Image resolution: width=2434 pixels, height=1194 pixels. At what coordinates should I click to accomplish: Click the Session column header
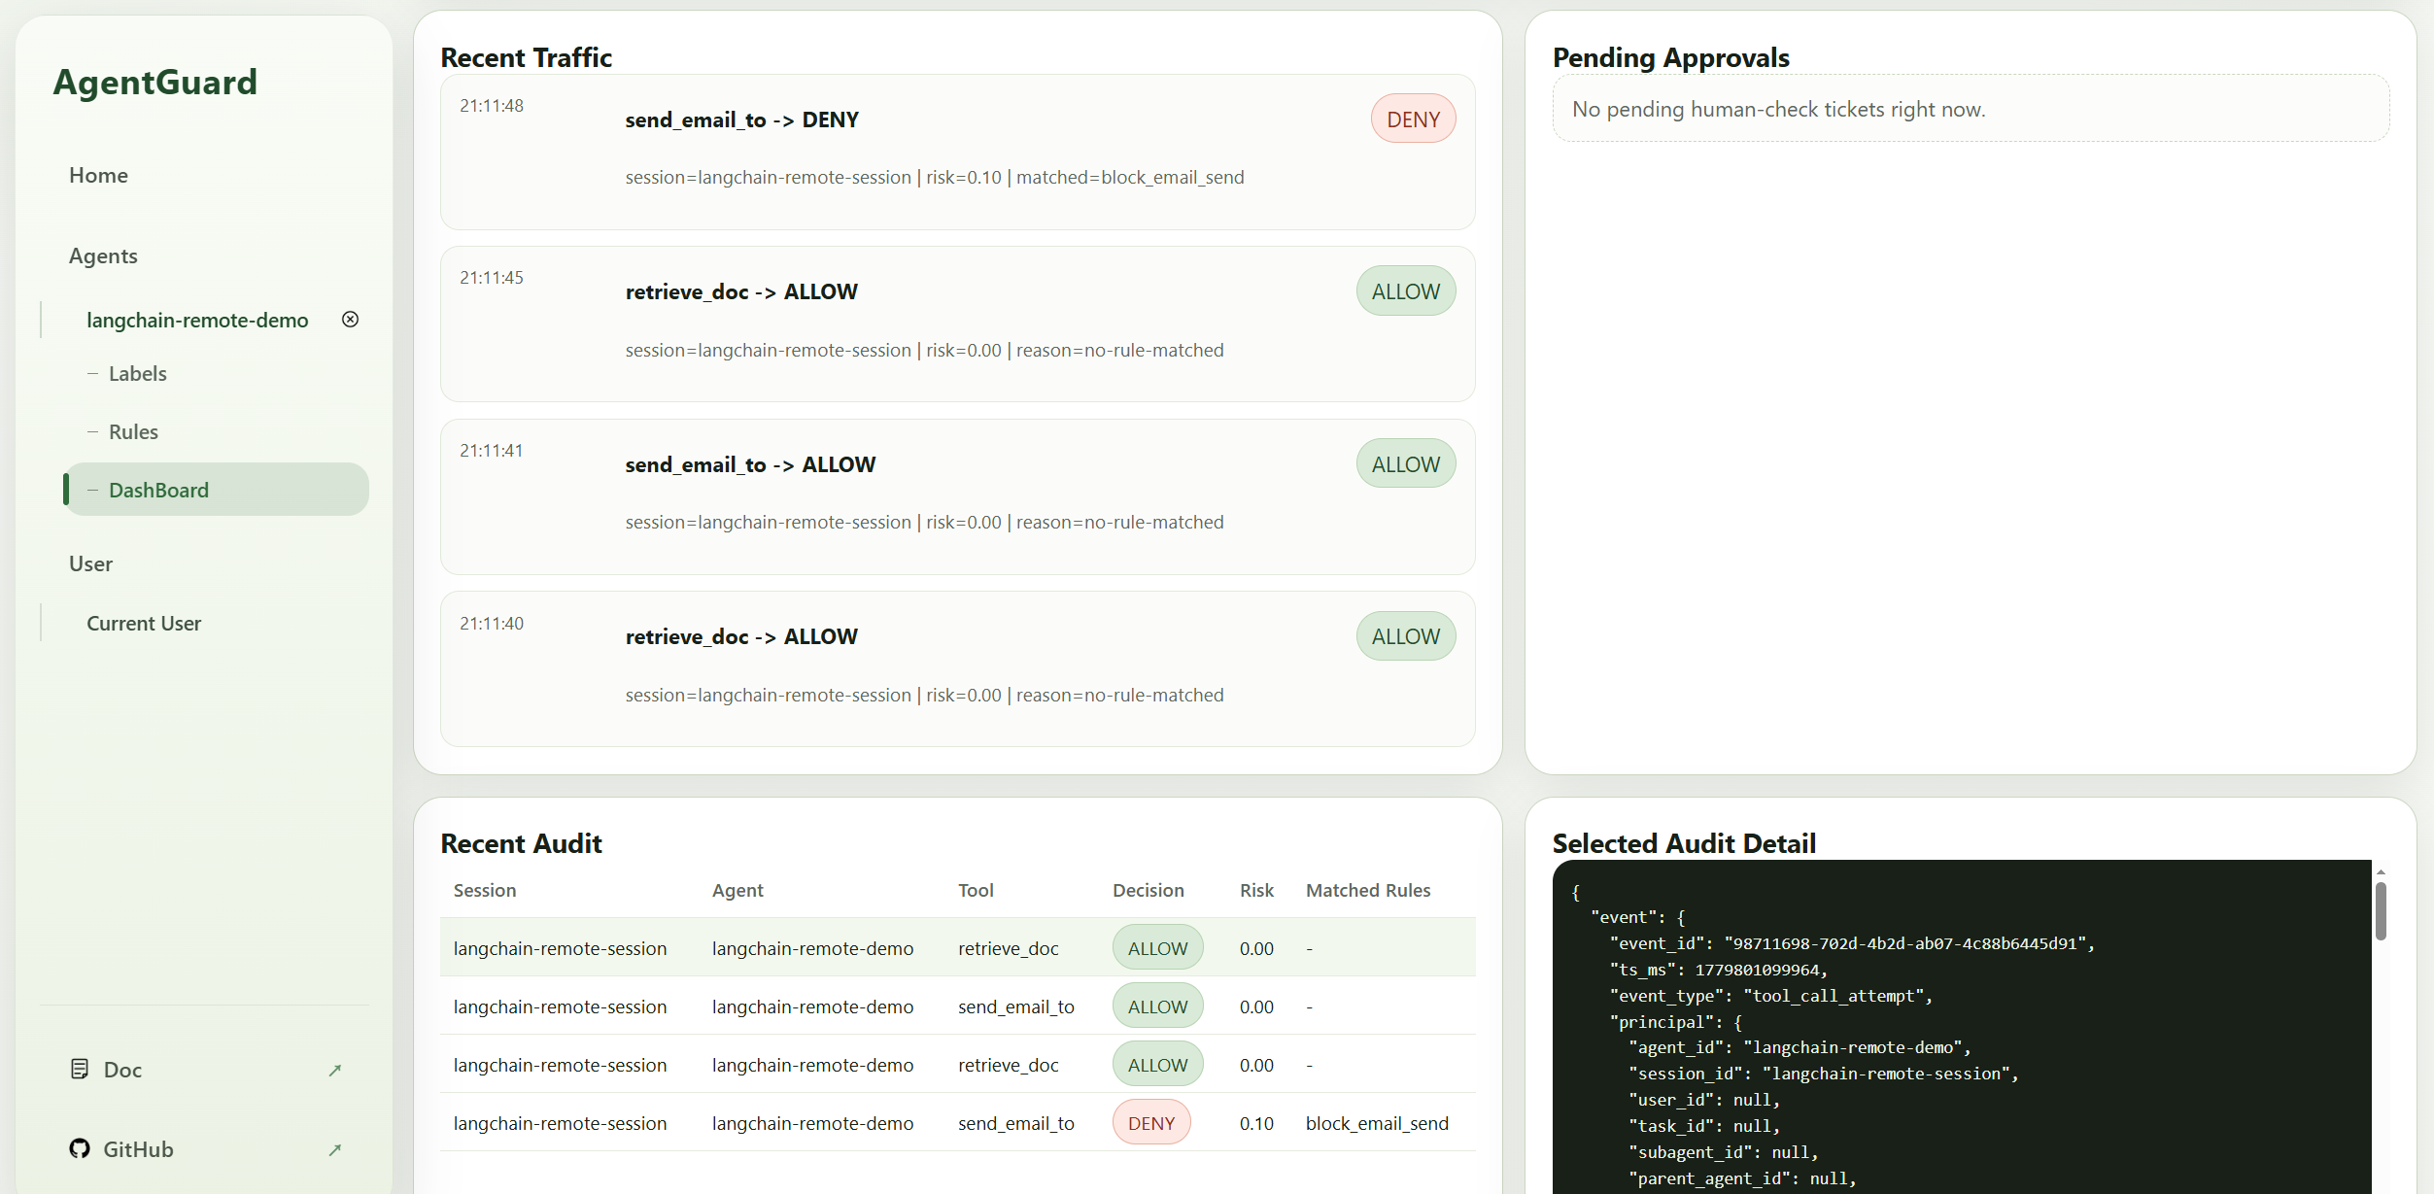tap(485, 890)
